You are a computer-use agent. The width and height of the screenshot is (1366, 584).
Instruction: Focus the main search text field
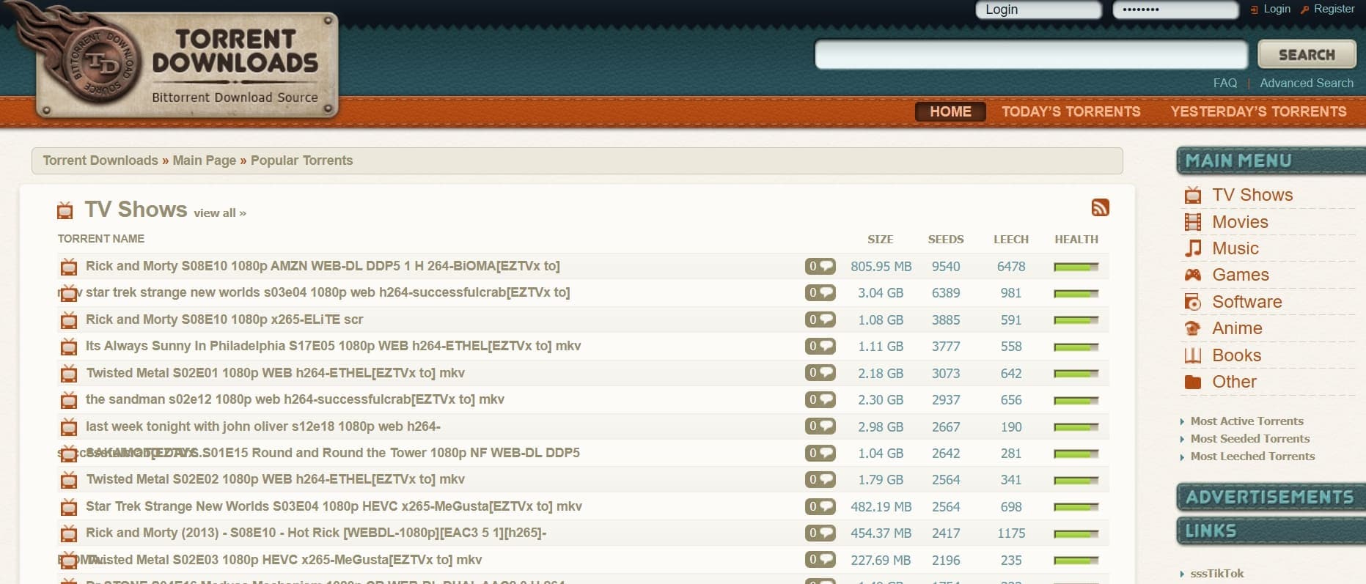(x=1031, y=55)
